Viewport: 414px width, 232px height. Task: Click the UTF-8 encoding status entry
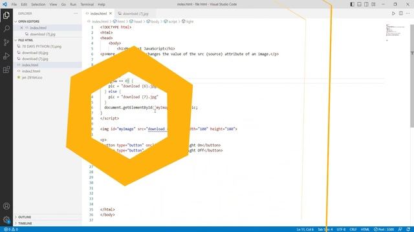(341, 229)
